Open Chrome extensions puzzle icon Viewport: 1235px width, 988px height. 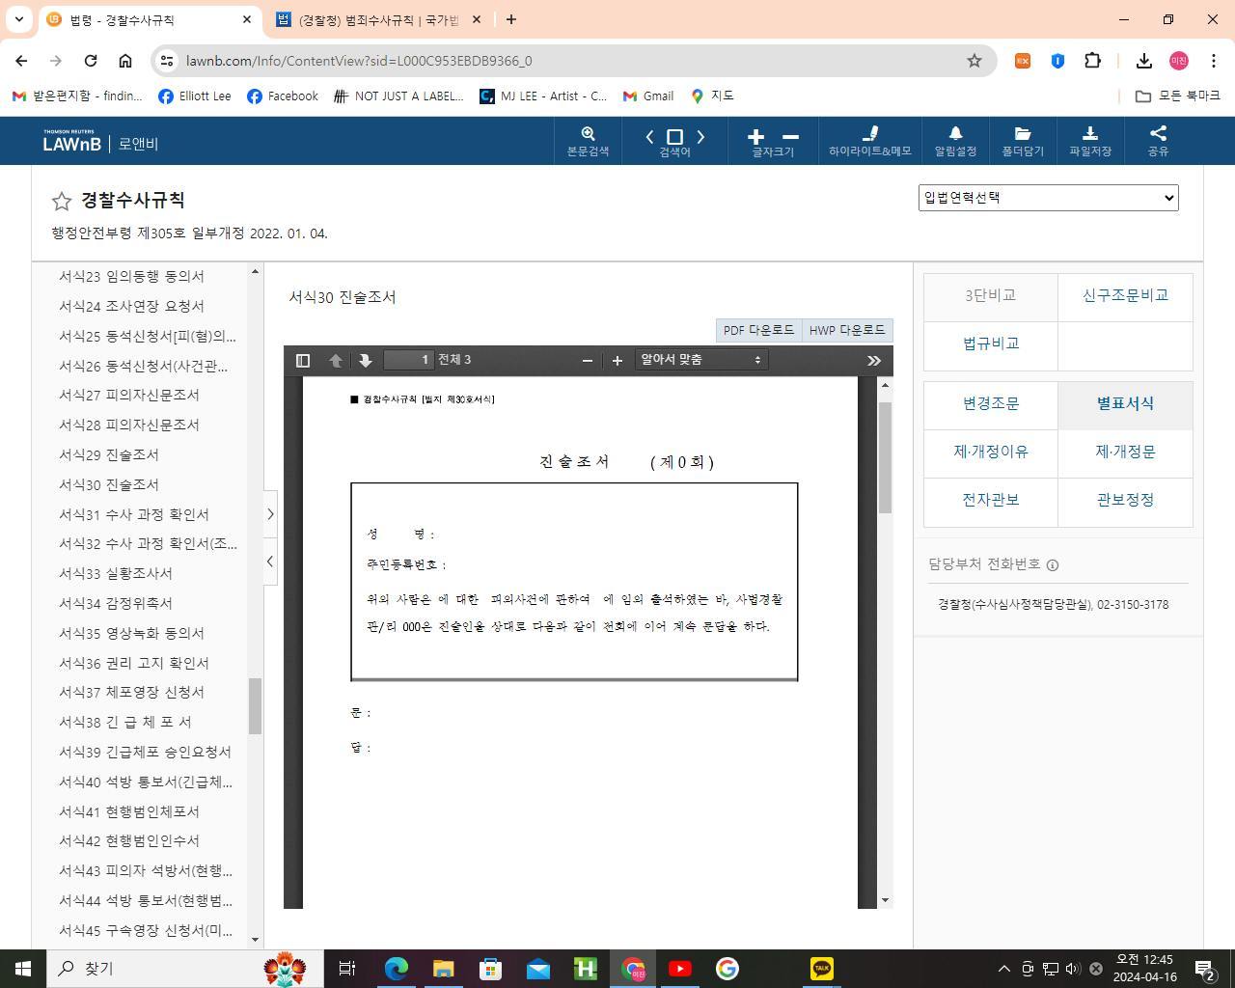[1092, 61]
